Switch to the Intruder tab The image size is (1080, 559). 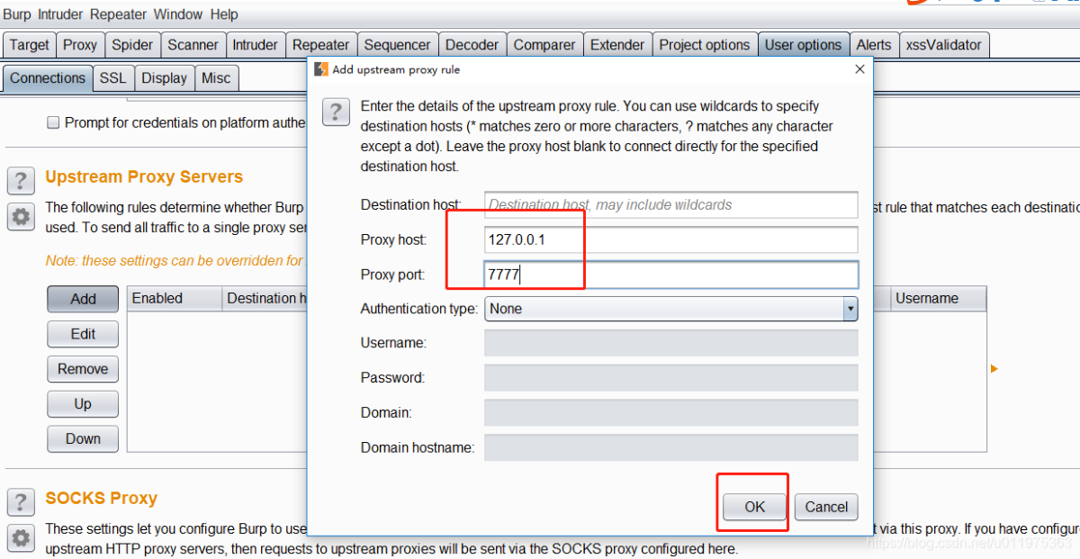[255, 45]
